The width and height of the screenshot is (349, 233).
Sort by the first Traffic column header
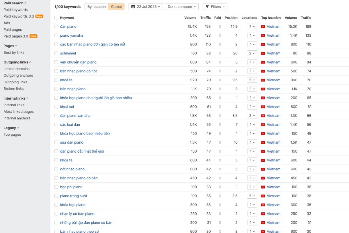tap(205, 18)
